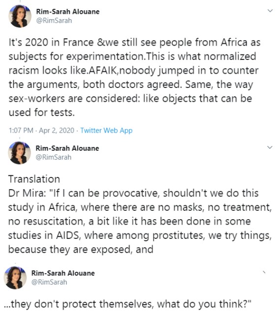Open the partially visible chevron on the last tweet

click(264, 272)
